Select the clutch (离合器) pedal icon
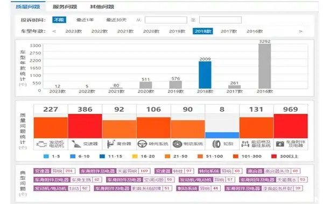Screen dimensions: 323x204 point(111,144)
